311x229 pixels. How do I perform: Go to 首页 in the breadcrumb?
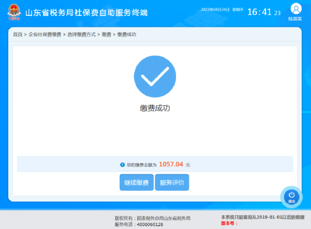18,35
